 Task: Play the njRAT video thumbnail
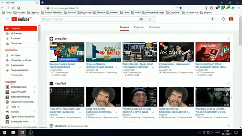click(x=140, y=52)
